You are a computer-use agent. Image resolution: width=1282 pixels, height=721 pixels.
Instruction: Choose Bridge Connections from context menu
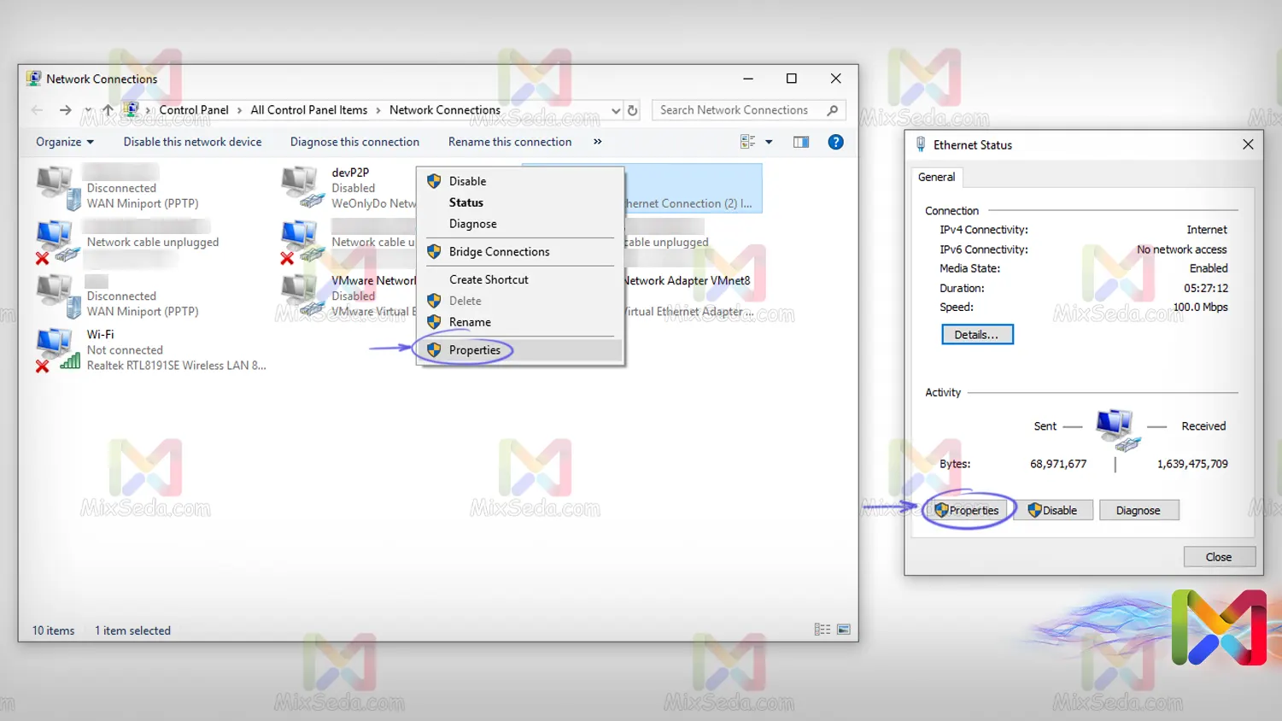click(x=499, y=252)
